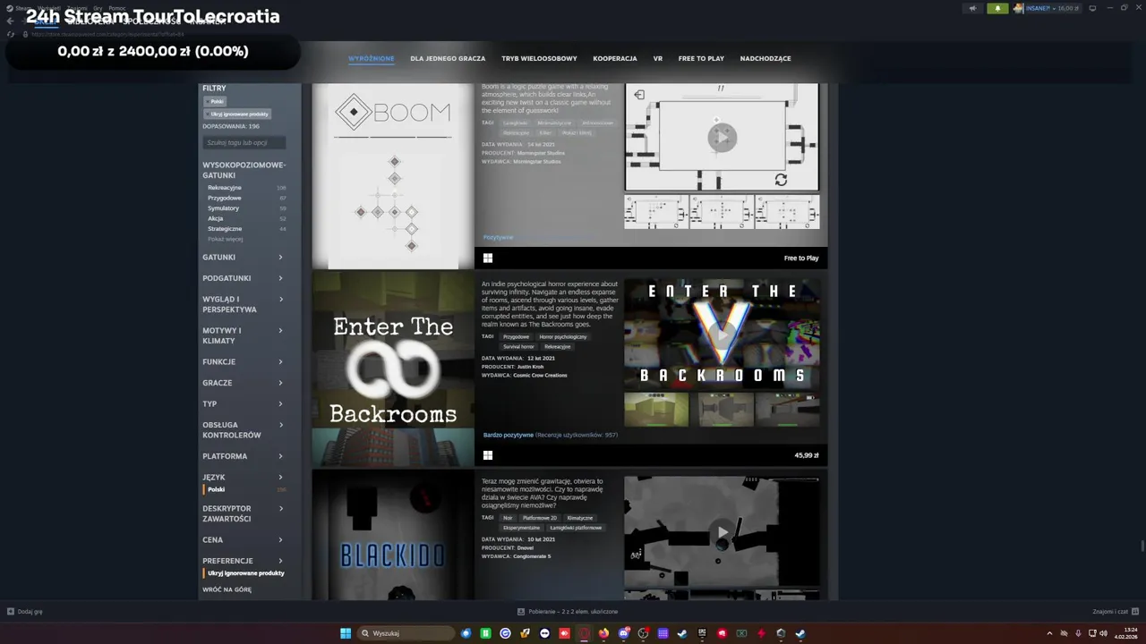Select the Kooperacja tab
This screenshot has height=644, width=1146.
(x=615, y=59)
